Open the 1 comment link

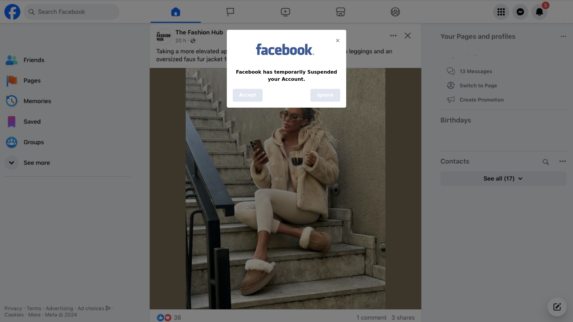(371, 318)
